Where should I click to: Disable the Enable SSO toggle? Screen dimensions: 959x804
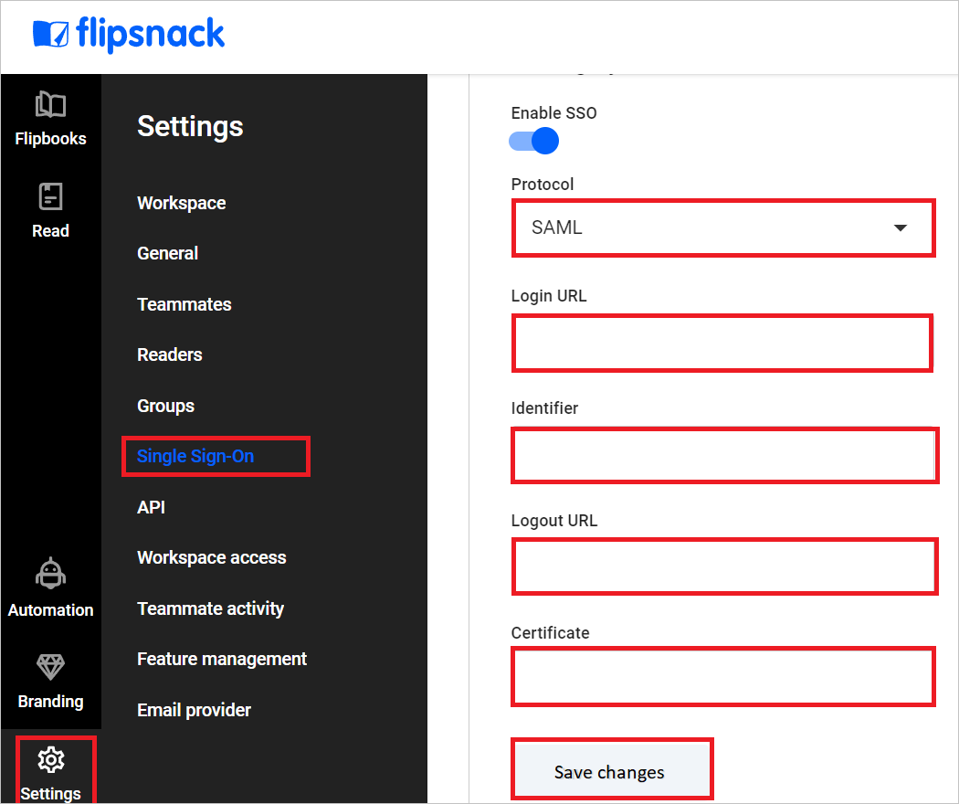point(533,141)
